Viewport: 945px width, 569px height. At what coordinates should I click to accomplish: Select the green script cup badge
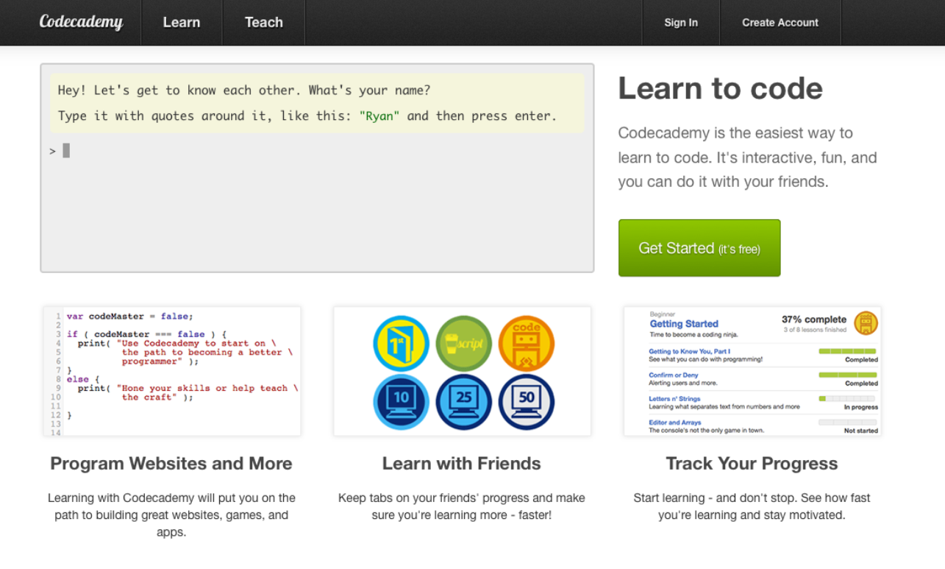[463, 343]
